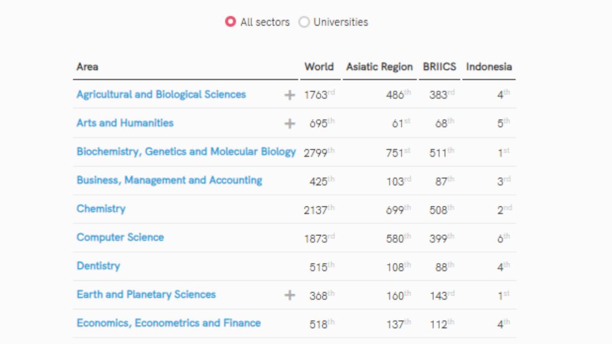Viewport: 612px width, 344px height.
Task: Click the Area column header
Action: (x=88, y=67)
